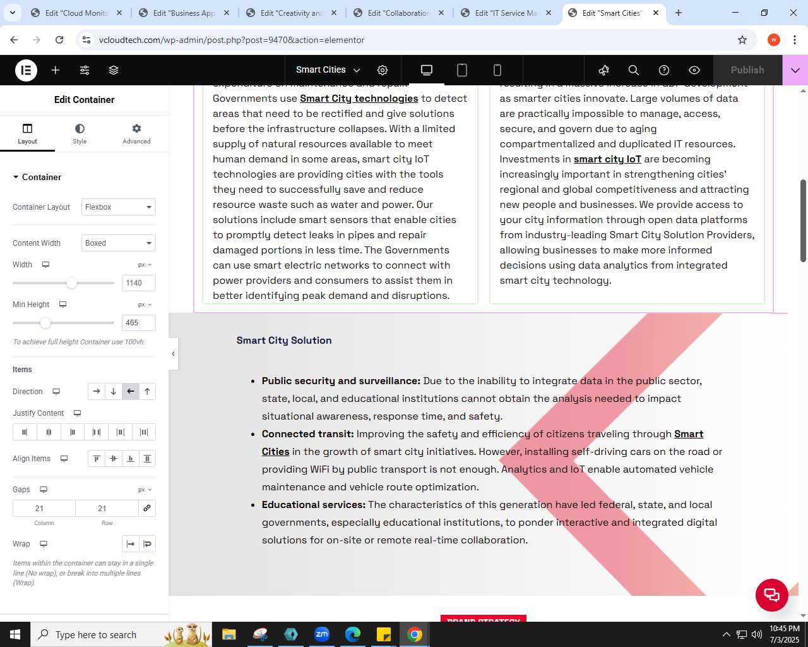This screenshot has width=808, height=647.
Task: Preview changes with the eye icon
Action: coord(694,70)
